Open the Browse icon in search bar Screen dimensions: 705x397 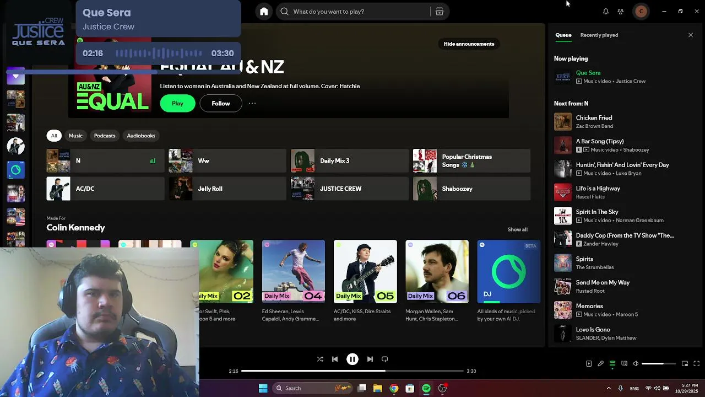tap(440, 12)
